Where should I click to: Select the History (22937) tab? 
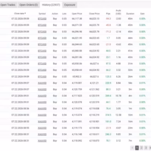point(51,5)
